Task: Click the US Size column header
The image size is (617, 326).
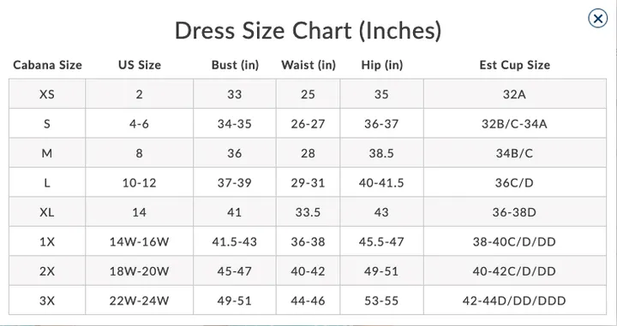Action: 140,65
